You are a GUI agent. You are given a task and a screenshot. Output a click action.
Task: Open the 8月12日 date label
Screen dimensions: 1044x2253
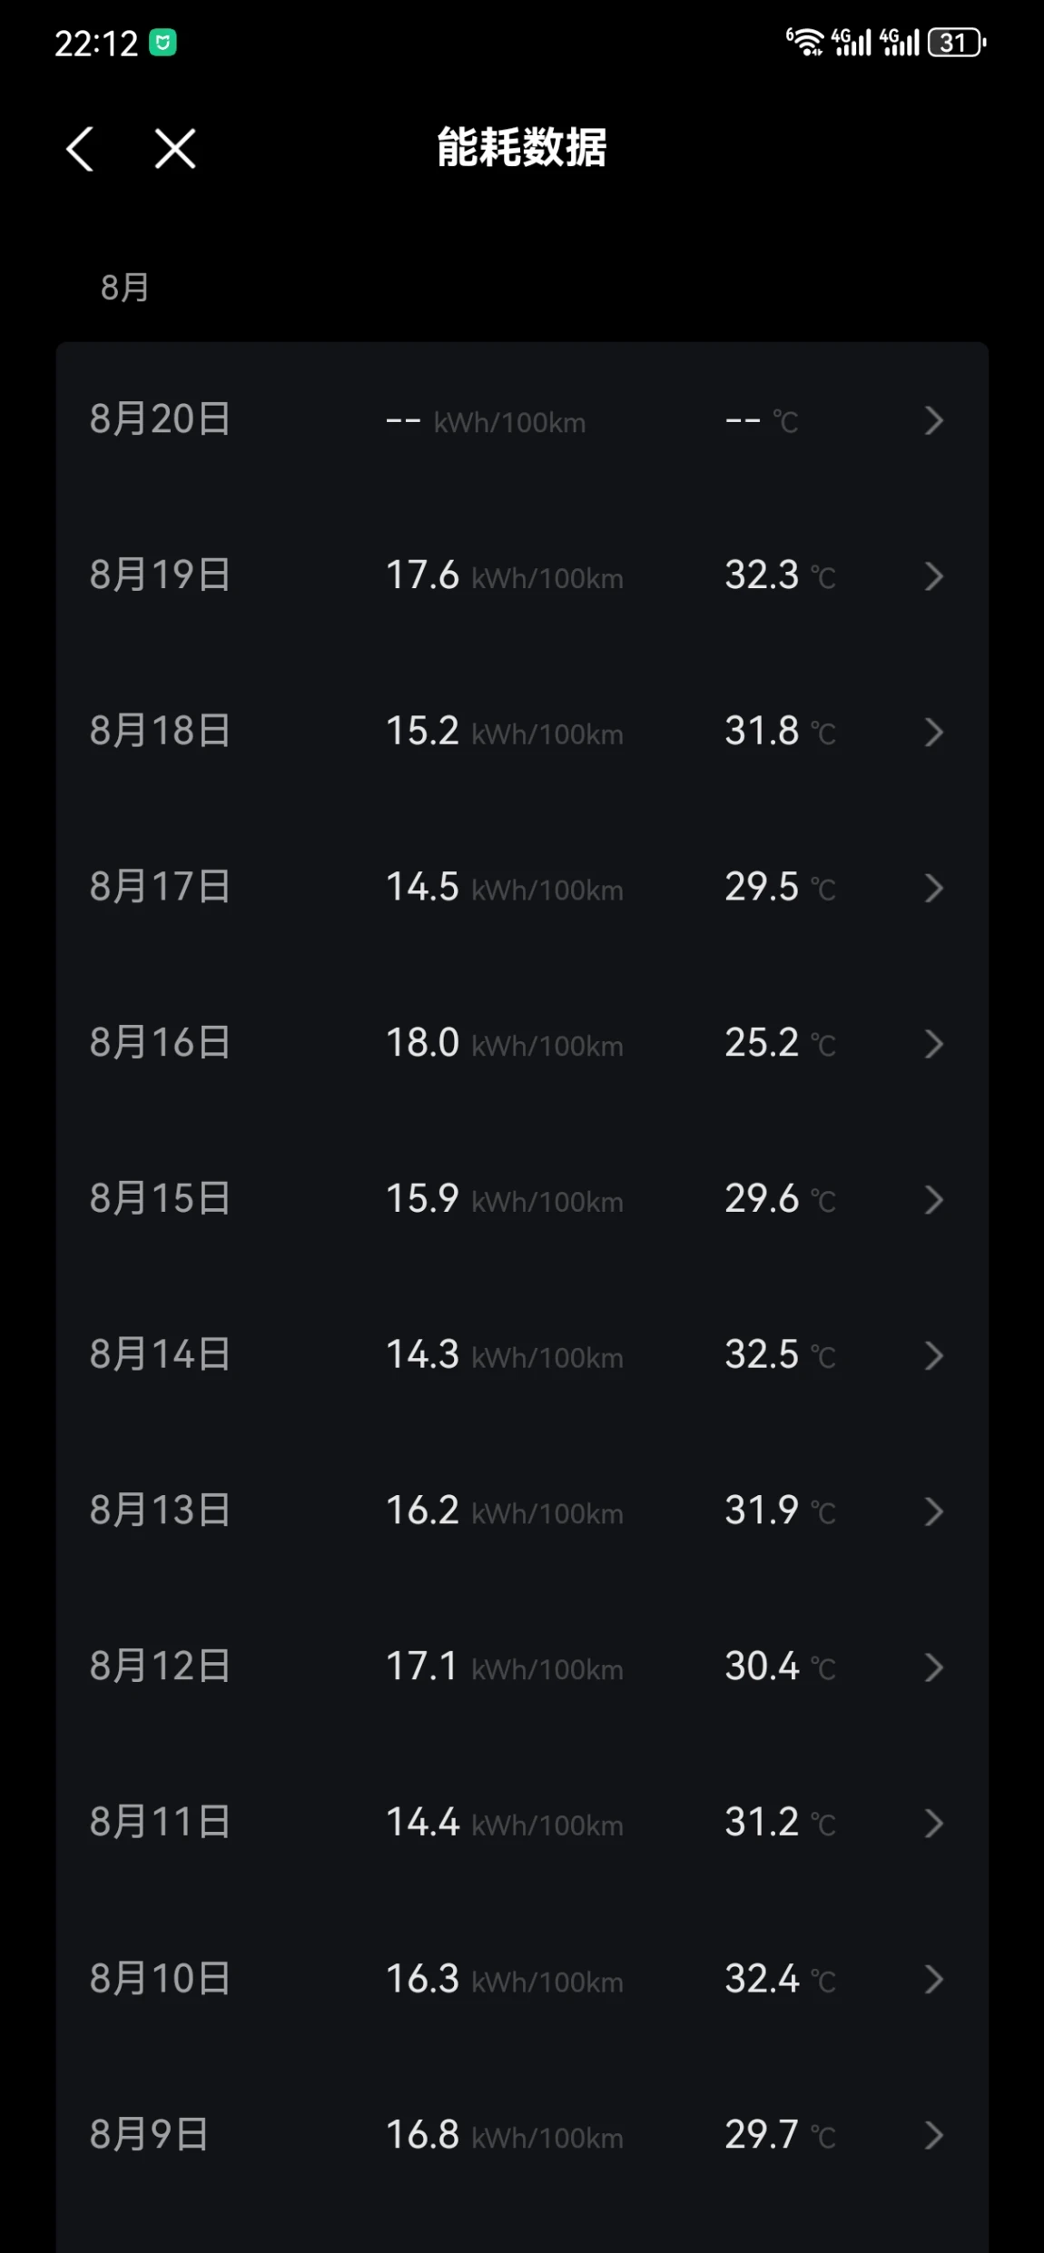pos(160,1667)
